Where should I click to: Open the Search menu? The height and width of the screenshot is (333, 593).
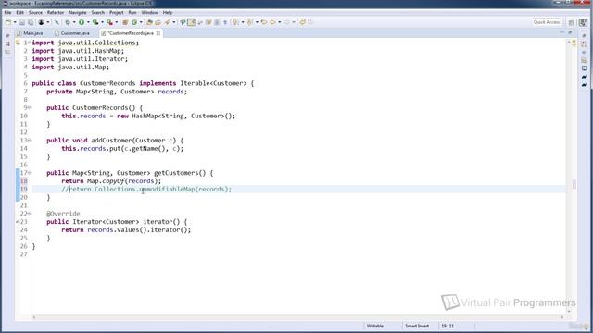(x=97, y=12)
